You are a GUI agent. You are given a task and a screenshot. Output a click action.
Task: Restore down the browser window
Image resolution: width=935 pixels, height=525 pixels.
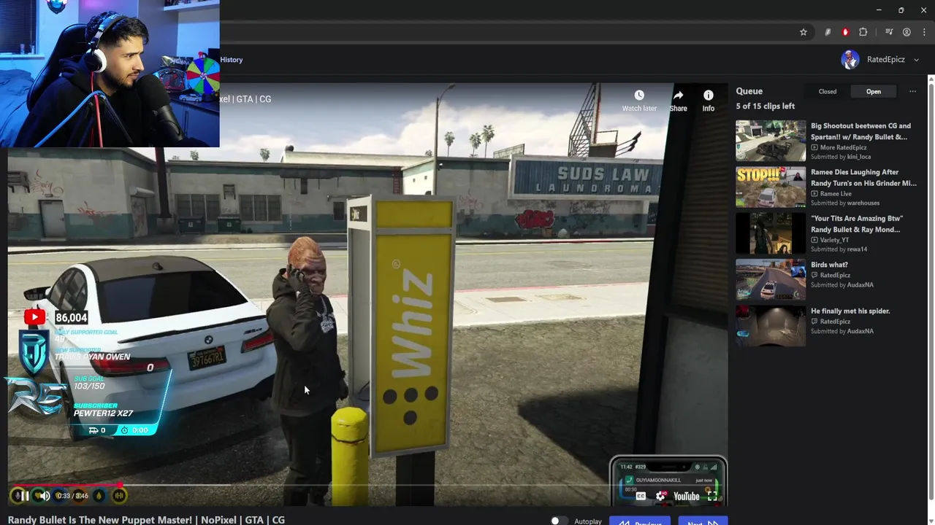pyautogui.click(x=901, y=10)
